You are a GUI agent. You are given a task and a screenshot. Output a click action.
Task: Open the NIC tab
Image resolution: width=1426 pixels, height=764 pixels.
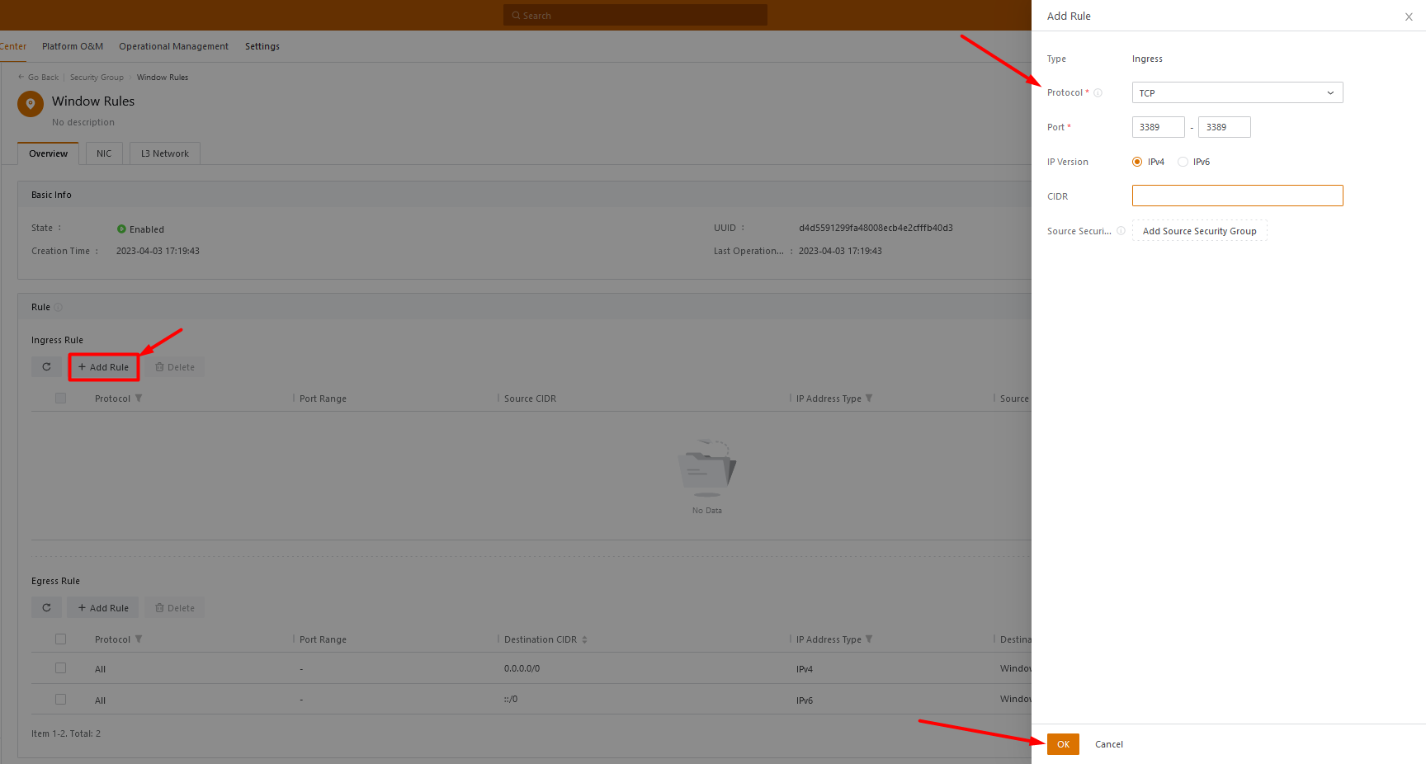click(104, 153)
